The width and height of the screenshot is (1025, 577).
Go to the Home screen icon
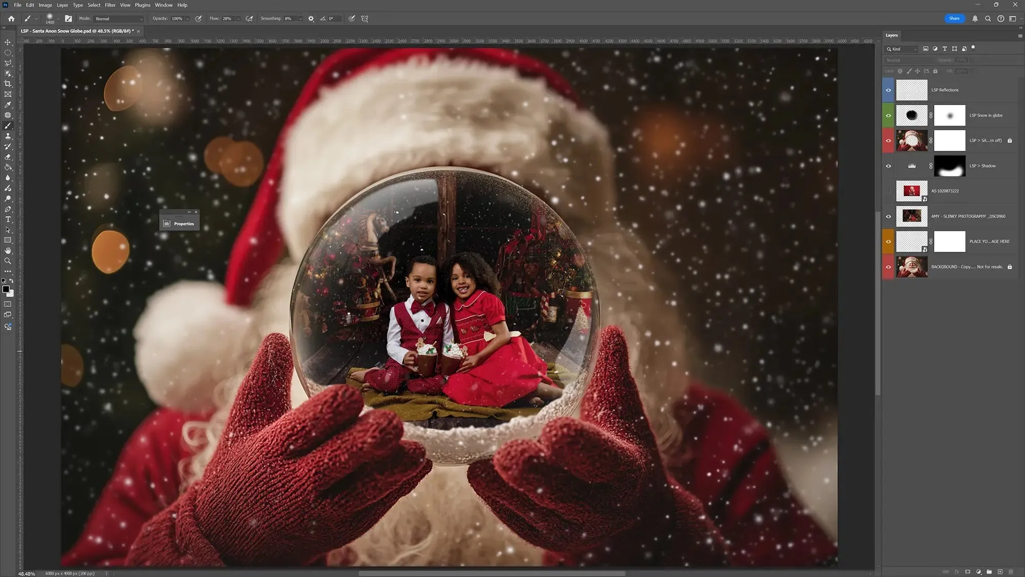(11, 18)
